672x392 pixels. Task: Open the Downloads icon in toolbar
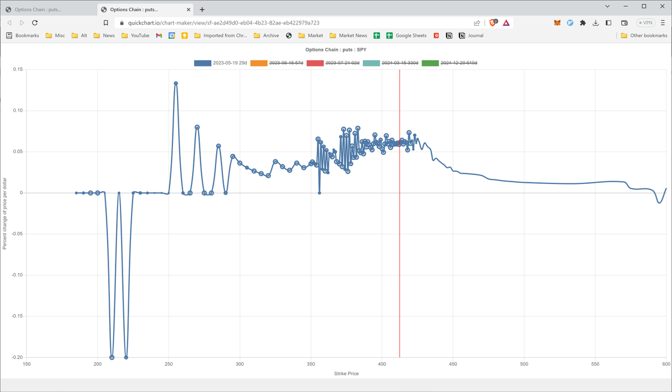coord(595,23)
